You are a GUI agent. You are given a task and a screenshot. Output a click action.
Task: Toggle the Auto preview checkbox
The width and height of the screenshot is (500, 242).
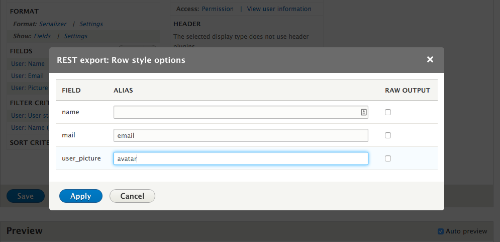point(441,231)
